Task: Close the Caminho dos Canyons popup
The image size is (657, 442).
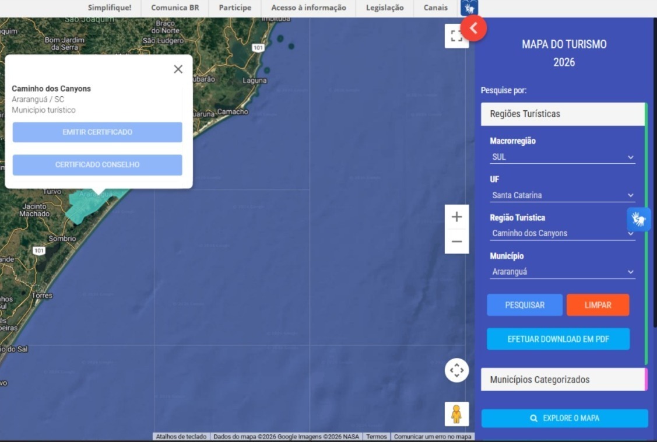Action: click(178, 69)
